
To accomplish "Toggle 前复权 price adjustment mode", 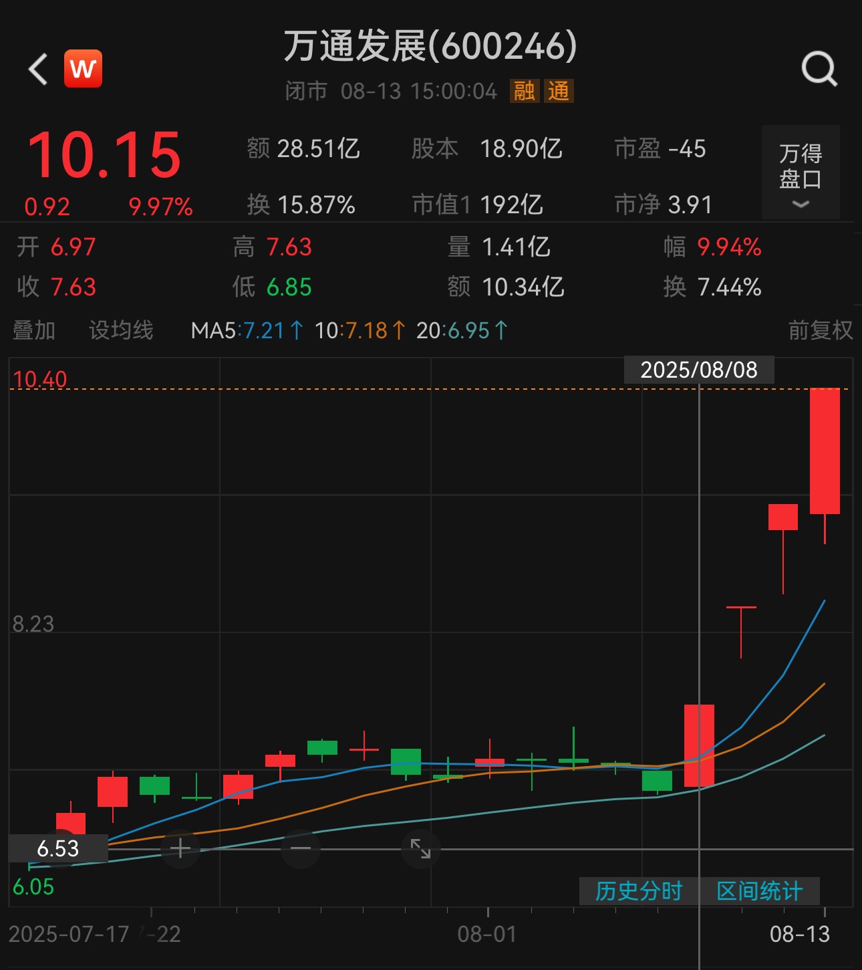I will (x=820, y=330).
